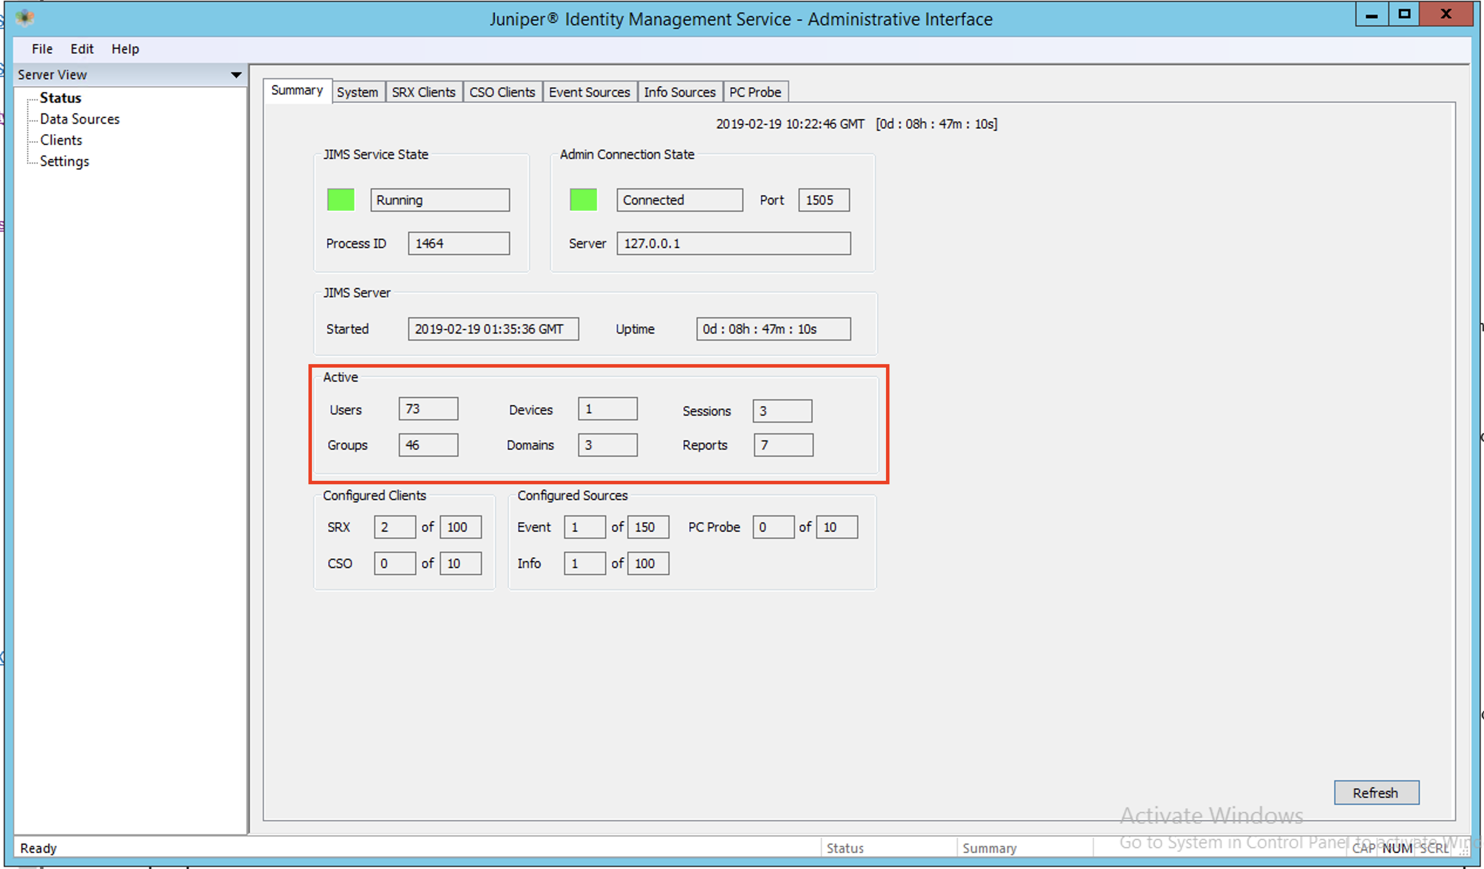The height and width of the screenshot is (869, 1484).
Task: Click the Started timestamp field
Action: click(494, 328)
